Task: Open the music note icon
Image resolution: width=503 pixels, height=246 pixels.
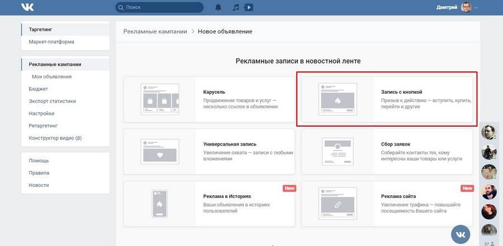Action: [236, 7]
